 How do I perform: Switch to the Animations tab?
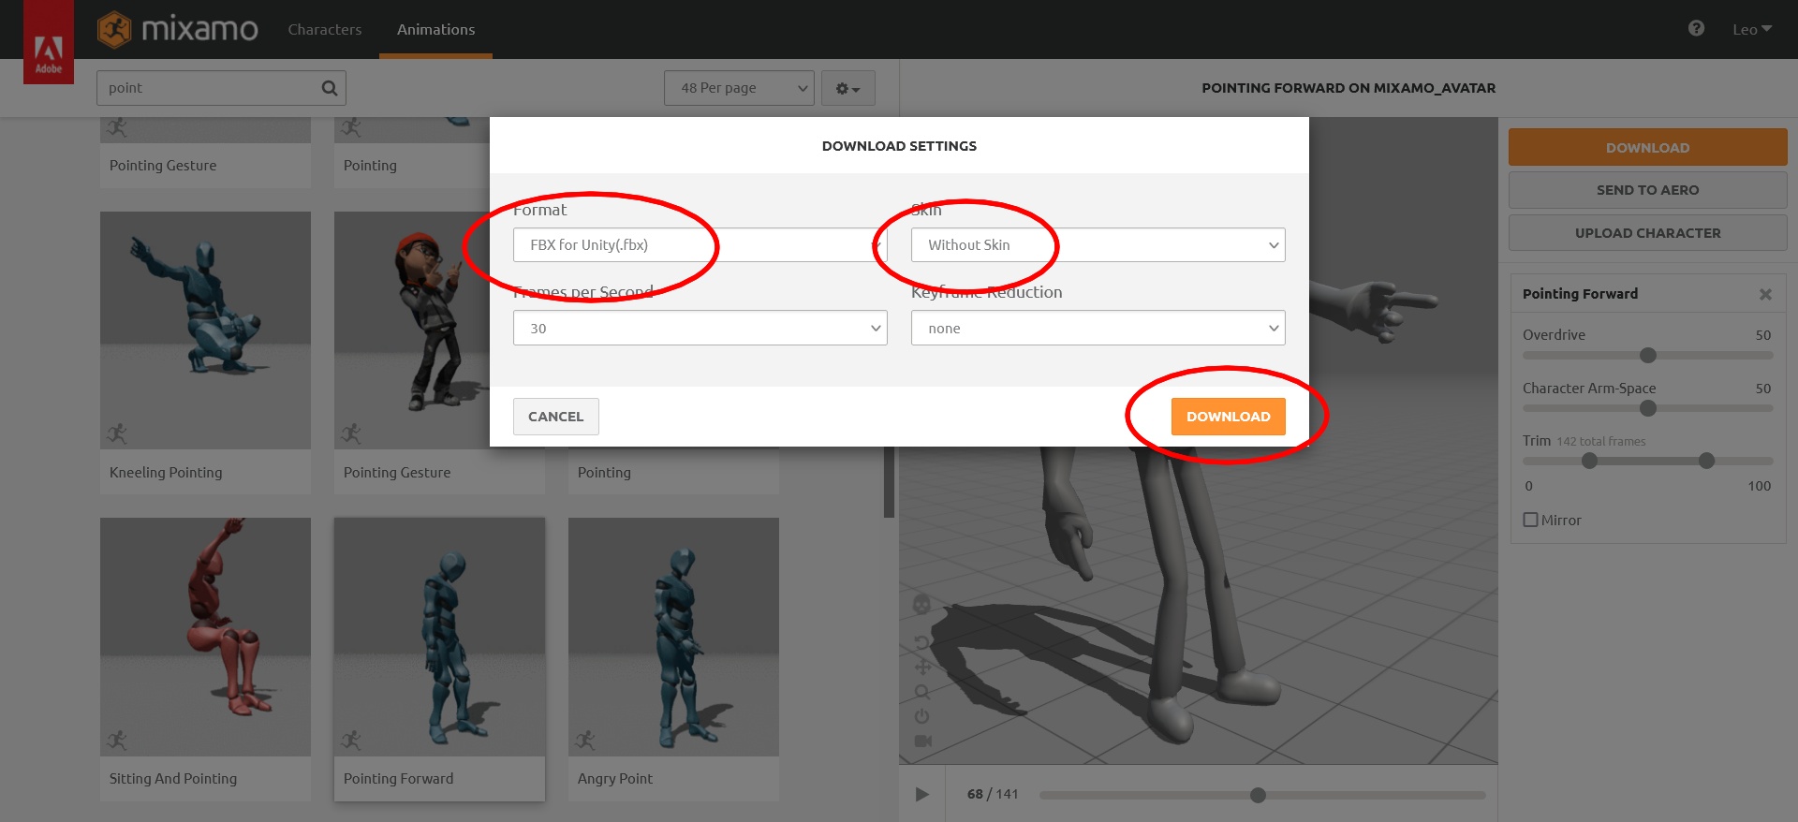pos(435,29)
